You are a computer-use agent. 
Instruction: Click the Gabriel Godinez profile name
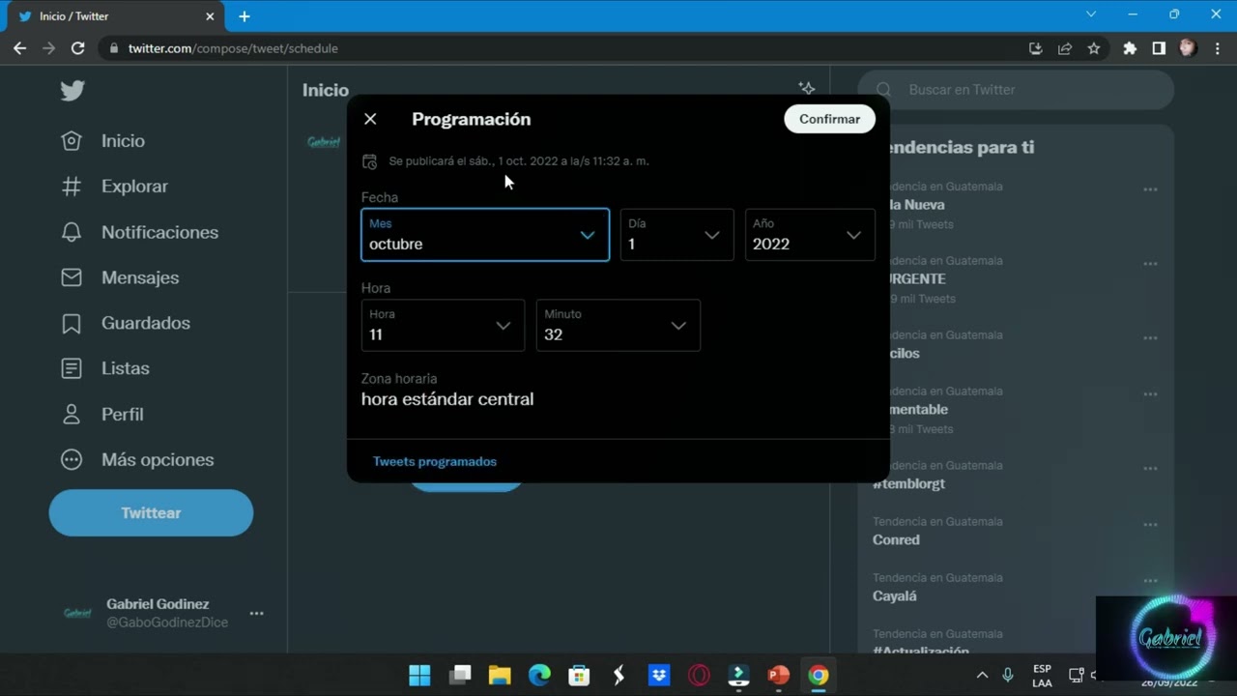[158, 604]
